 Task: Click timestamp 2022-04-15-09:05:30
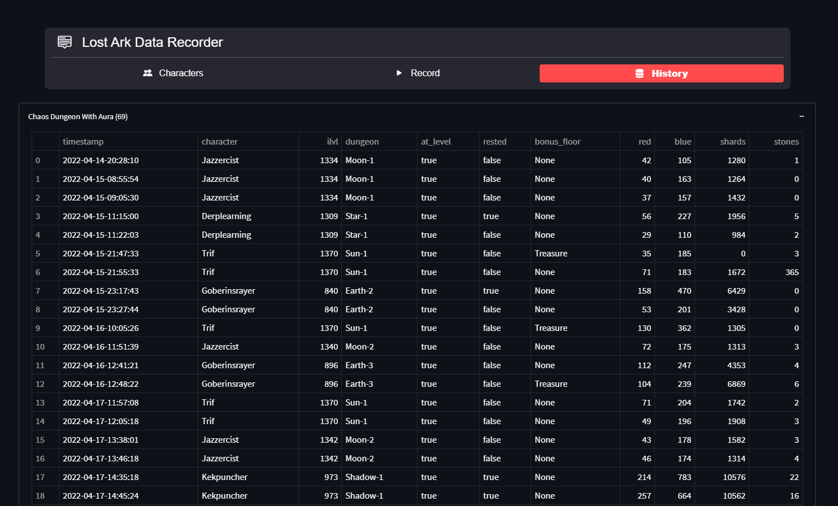point(128,198)
